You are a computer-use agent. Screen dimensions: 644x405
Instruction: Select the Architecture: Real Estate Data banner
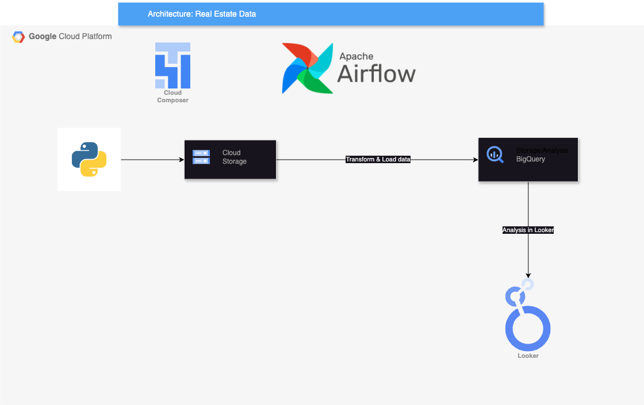point(331,14)
